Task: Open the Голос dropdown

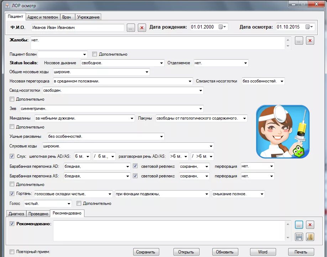Action: tap(69, 204)
